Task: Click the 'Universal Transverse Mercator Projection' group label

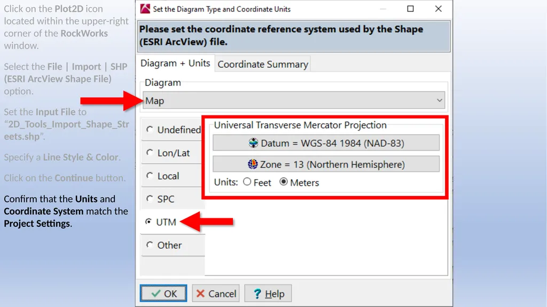Action: [300, 125]
